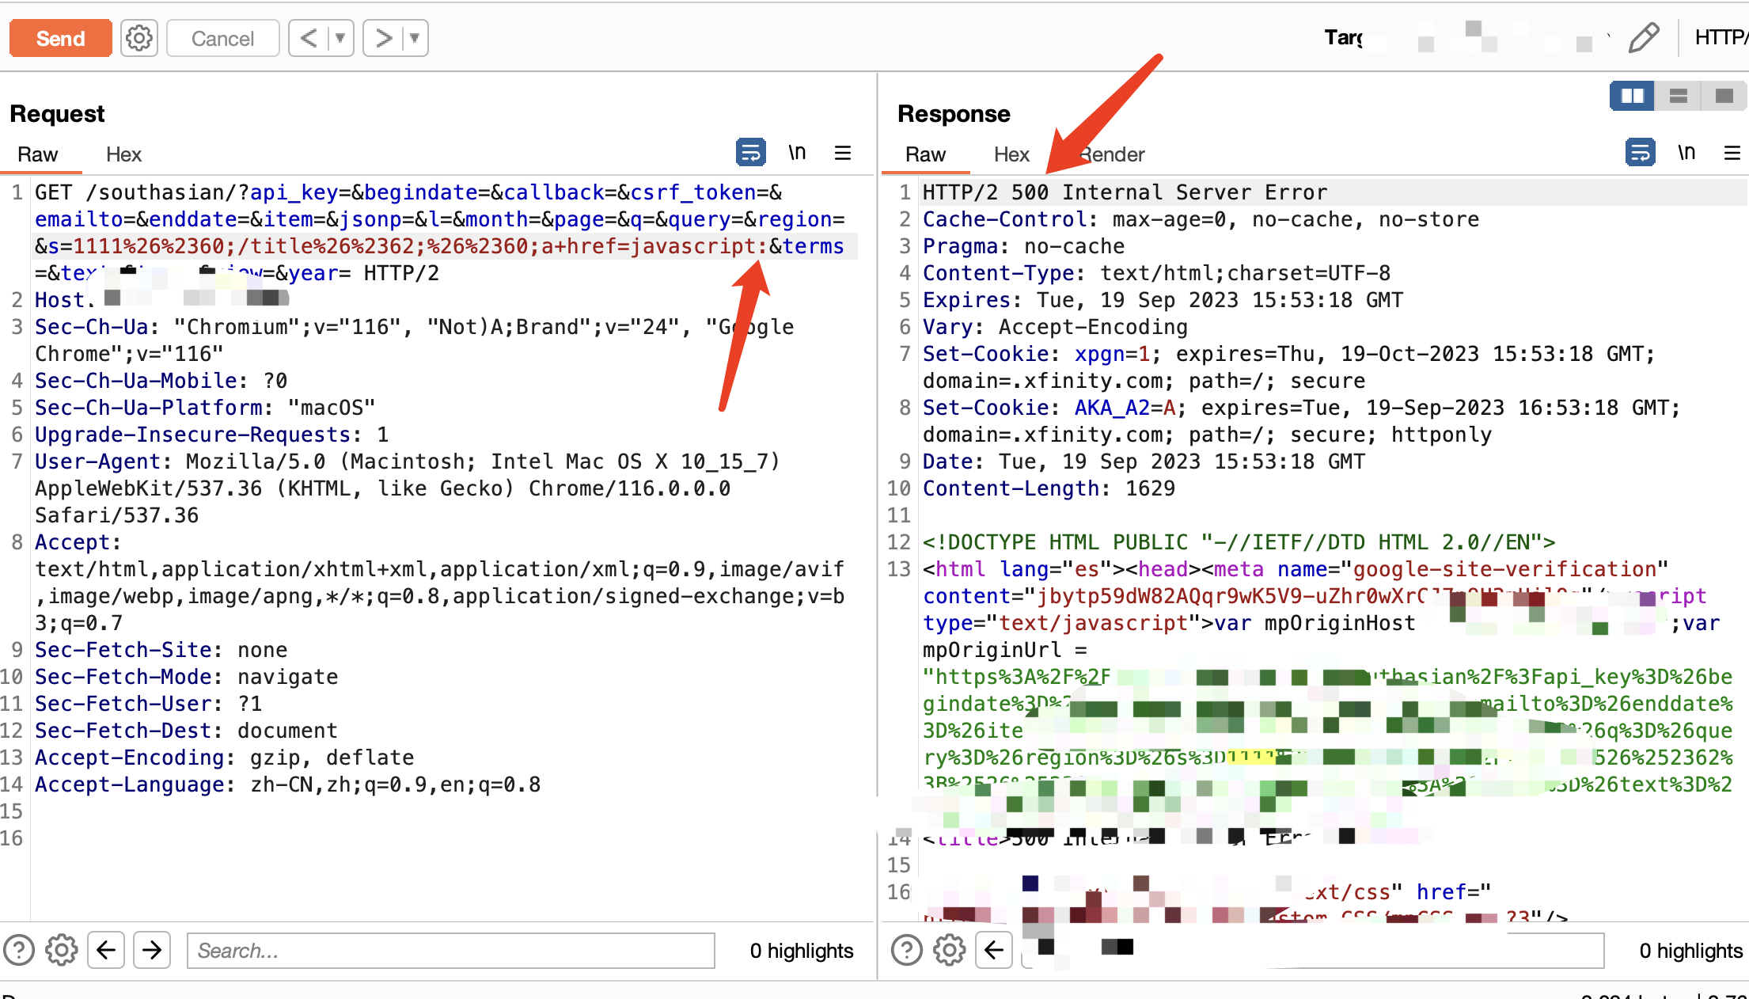Show non-printable \n chars in Response panel
This screenshot has width=1749, height=999.
1686,152
